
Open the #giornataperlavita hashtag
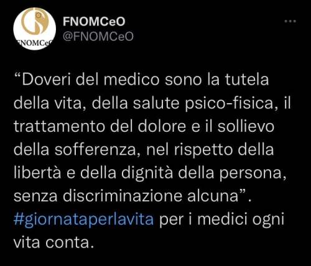[x=84, y=219]
